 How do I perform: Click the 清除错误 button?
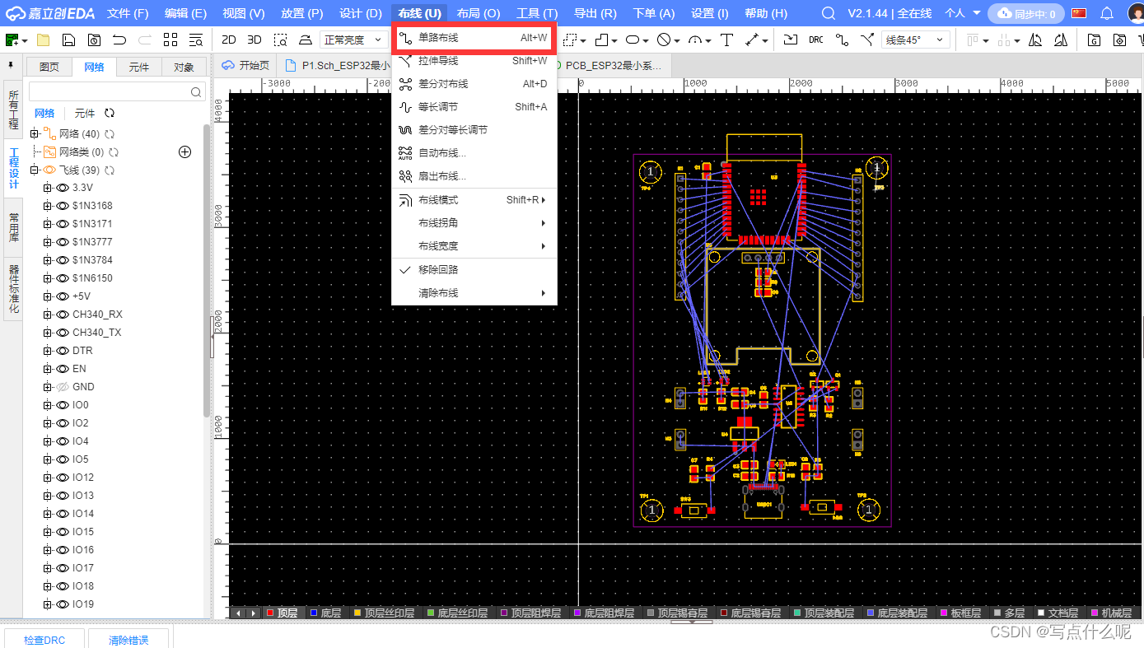(x=128, y=640)
